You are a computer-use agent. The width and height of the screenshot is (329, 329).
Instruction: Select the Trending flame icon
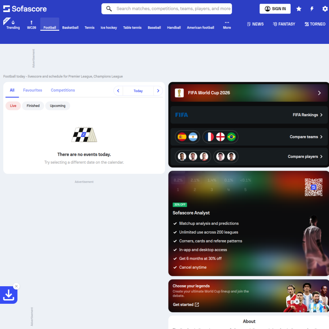(13, 22)
